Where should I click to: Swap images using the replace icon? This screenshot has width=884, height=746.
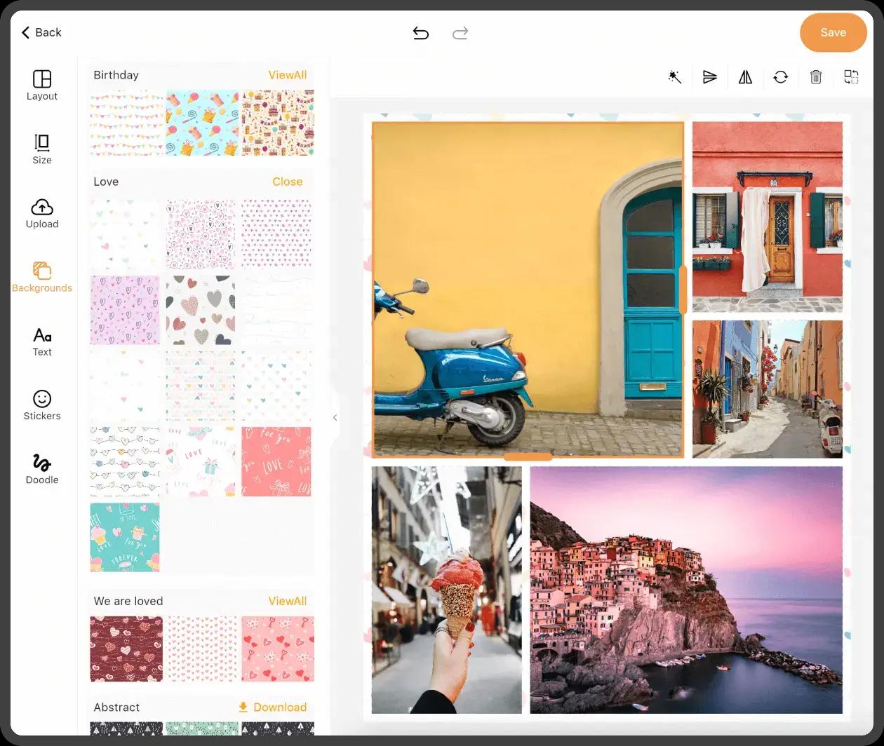[850, 77]
